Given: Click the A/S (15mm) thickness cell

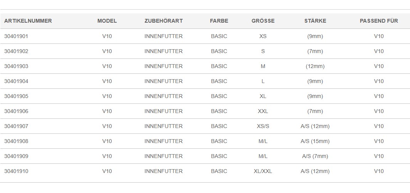Looking at the screenshot, I should [315, 141].
